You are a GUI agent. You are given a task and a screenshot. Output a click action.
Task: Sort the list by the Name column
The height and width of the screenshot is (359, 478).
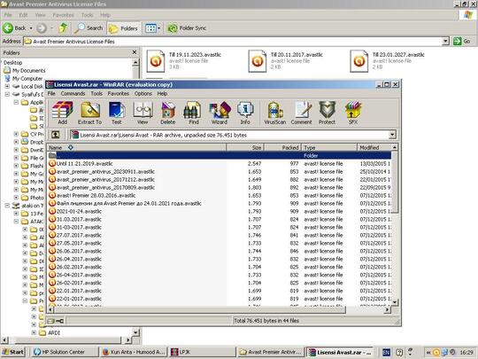pos(136,148)
